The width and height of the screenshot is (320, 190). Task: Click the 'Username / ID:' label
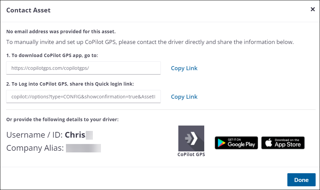pyautogui.click(x=35, y=135)
